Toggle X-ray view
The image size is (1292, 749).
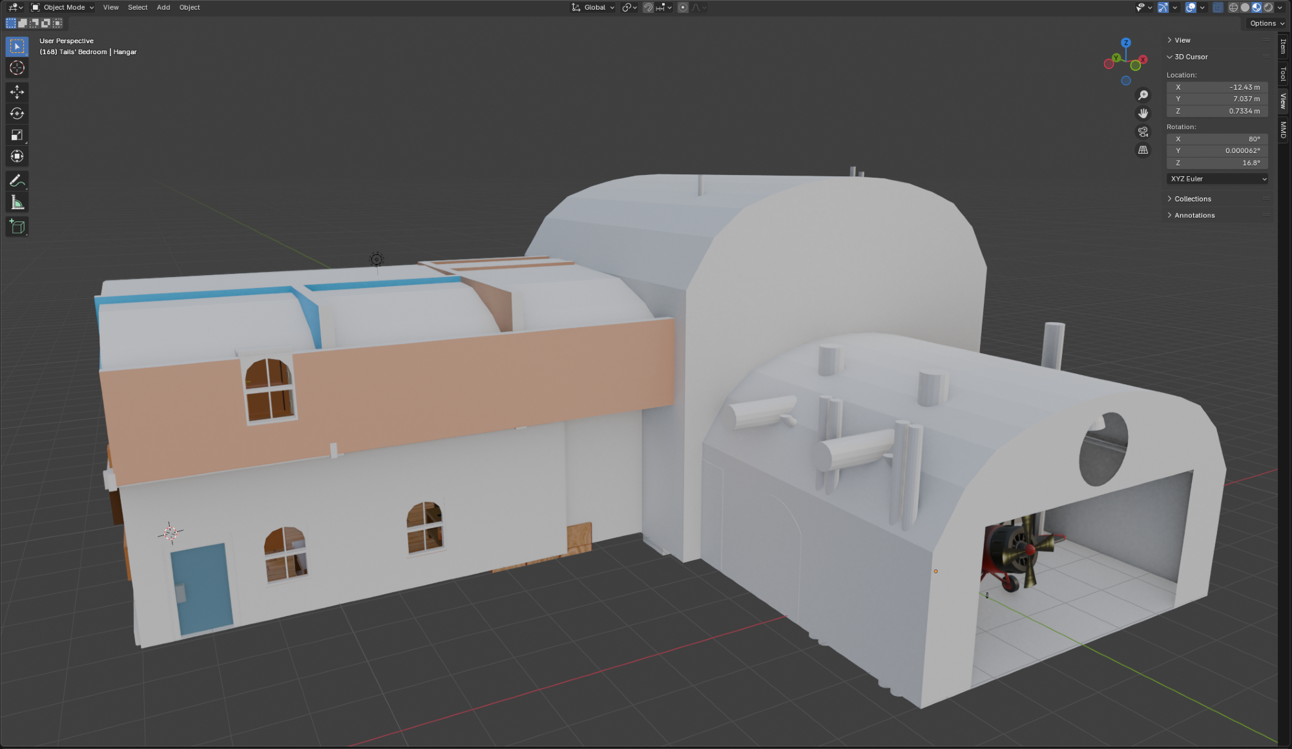[x=1218, y=8]
